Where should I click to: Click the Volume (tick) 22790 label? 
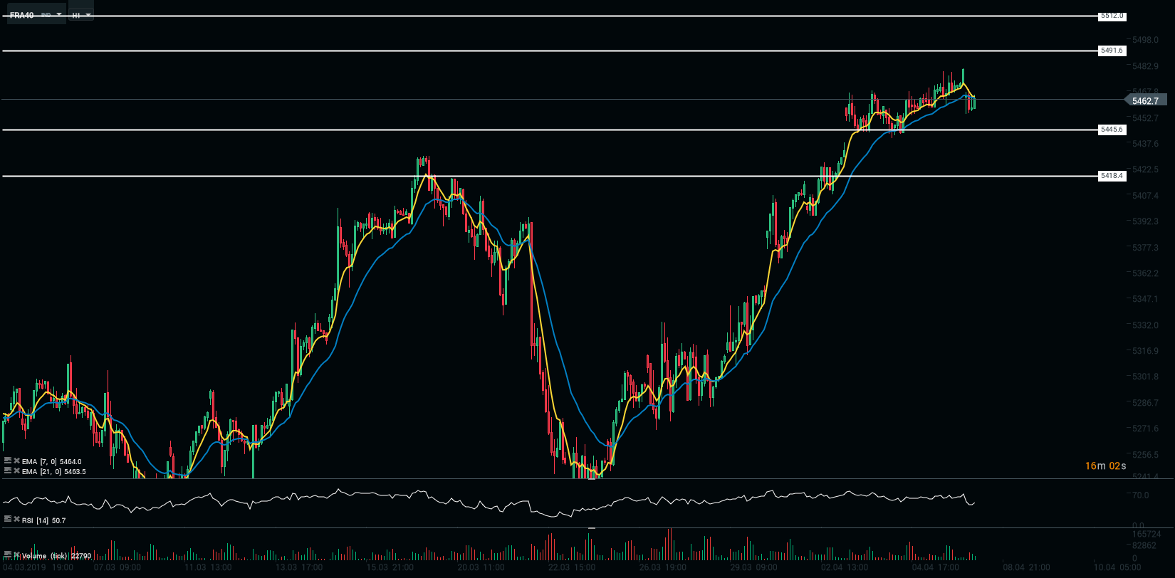(x=56, y=556)
